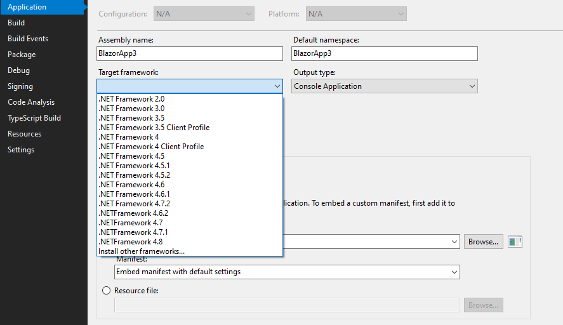Choose .NET Framework 4 Client Profile
This screenshot has height=325, width=563.
190,147
